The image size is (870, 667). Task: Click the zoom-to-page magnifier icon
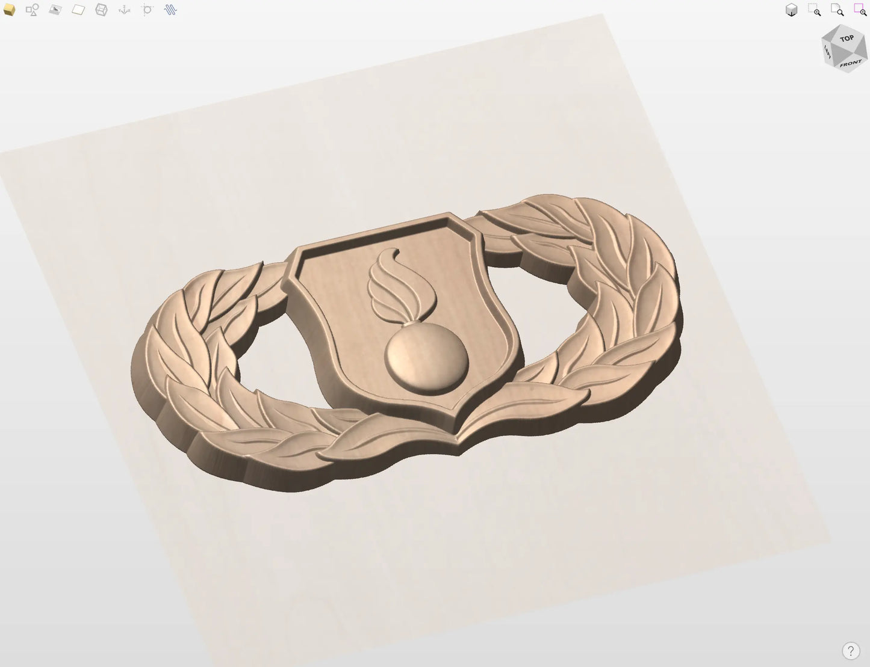tap(837, 10)
